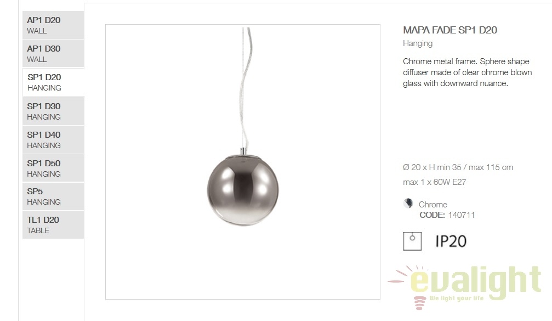Image resolution: width=552 pixels, height=321 pixels.
Task: Click the Chrome finish swatch icon
Action: (408, 204)
